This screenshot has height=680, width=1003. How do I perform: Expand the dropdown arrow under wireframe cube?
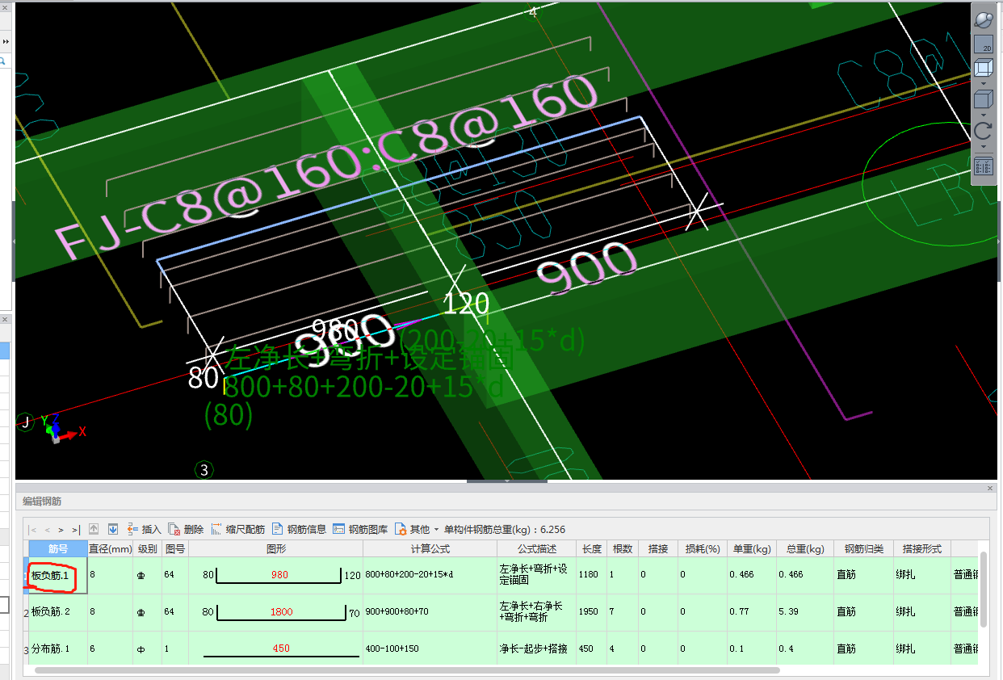tap(983, 84)
